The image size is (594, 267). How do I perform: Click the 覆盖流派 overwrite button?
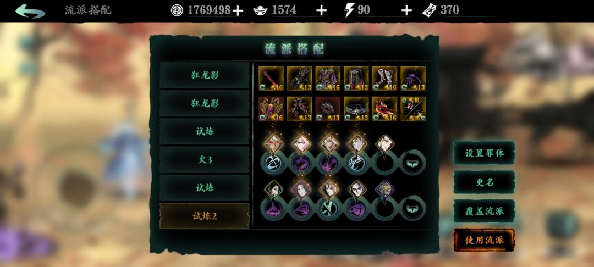(484, 211)
